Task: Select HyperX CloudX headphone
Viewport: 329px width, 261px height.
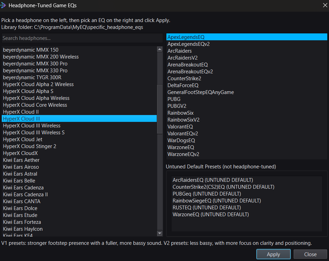Action: pyautogui.click(x=79, y=153)
